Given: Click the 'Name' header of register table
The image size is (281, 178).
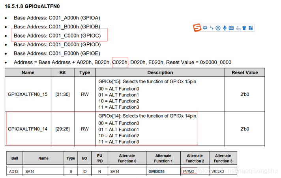Looking at the screenshot, I should click(x=28, y=72).
